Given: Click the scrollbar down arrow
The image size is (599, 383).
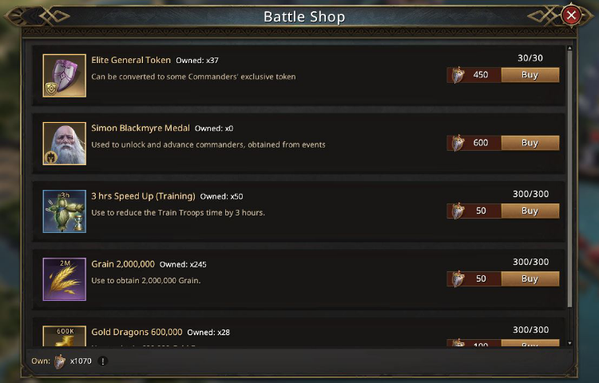Looking at the screenshot, I should tap(569, 343).
